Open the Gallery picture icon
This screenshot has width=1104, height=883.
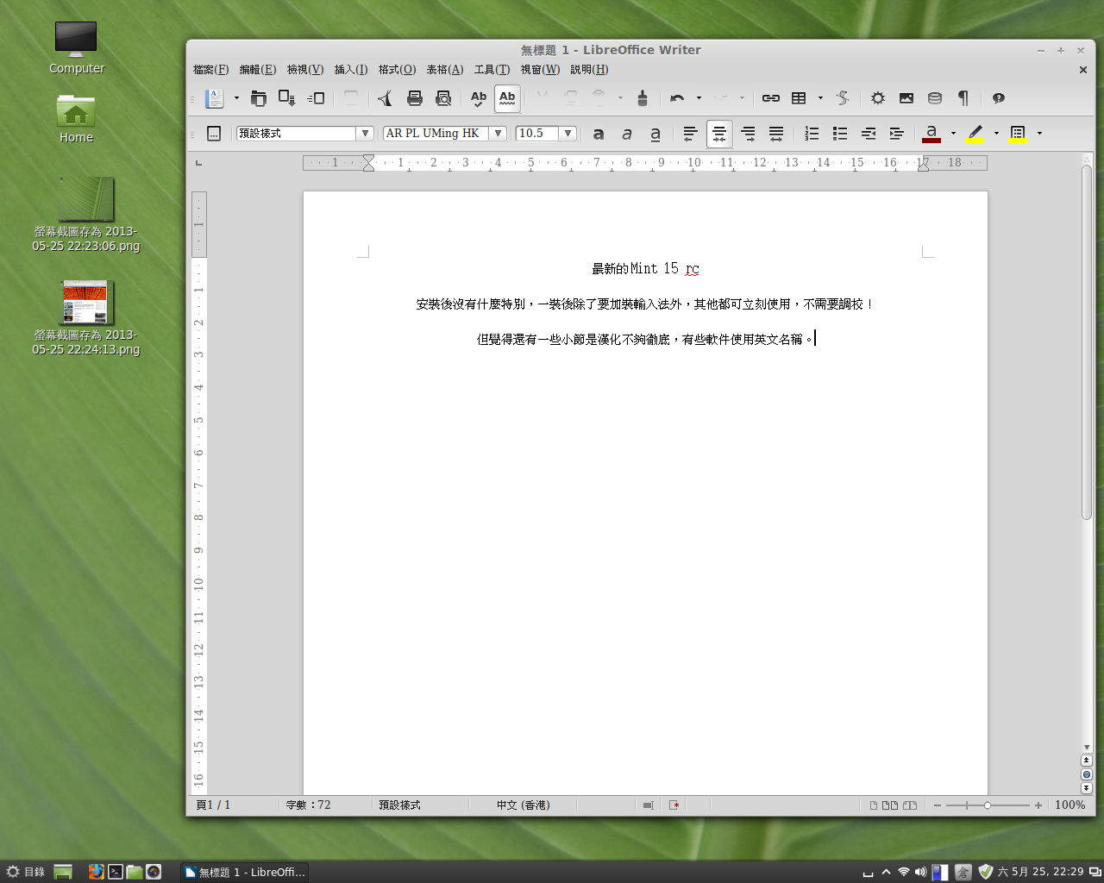pos(906,98)
